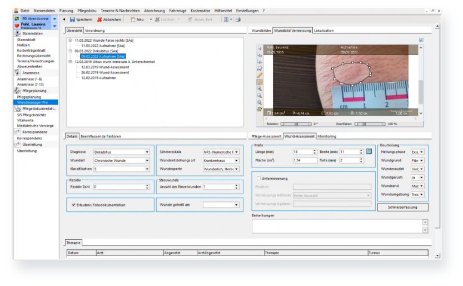
Task: Click the printer icon in the toolbar
Action: (238, 19)
